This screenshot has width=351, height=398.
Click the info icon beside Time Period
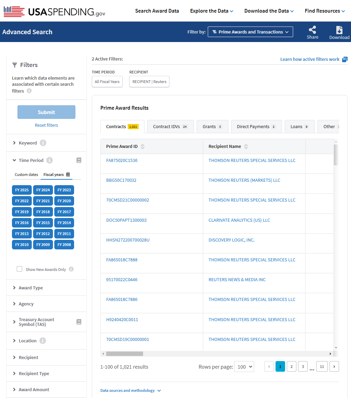pos(50,160)
